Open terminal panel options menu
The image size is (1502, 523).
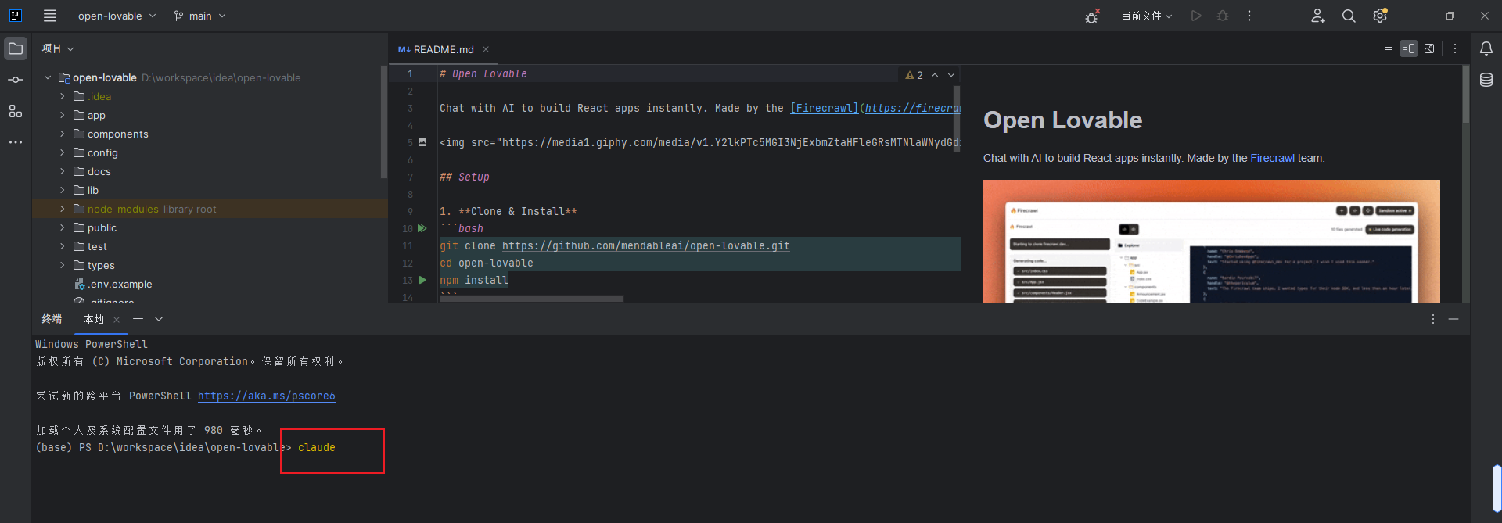click(x=1433, y=319)
